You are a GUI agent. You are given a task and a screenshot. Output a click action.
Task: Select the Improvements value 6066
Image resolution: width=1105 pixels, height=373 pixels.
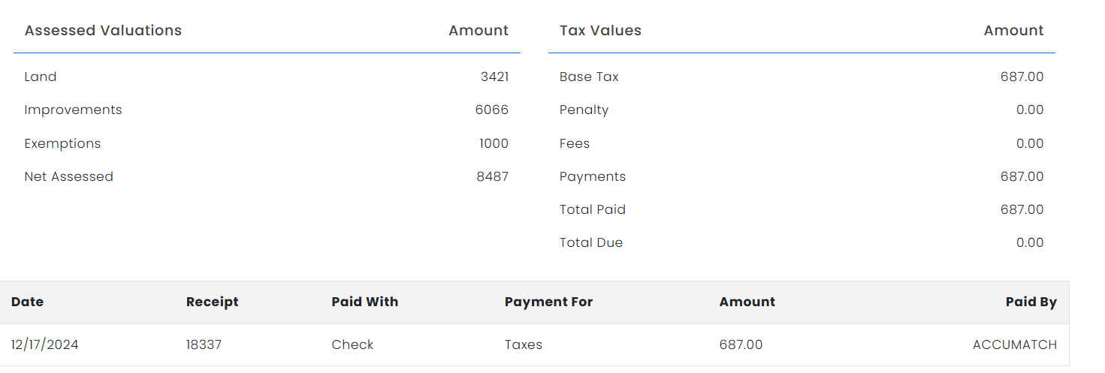pos(491,110)
